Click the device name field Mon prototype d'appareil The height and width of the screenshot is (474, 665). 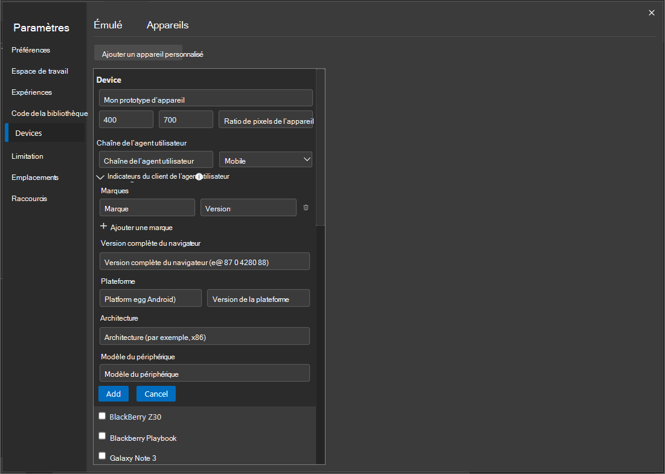coord(206,98)
